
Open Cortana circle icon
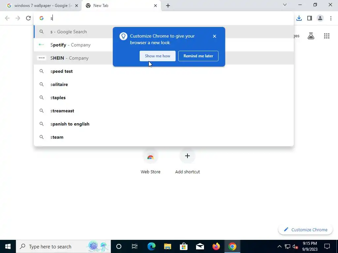coord(119,246)
